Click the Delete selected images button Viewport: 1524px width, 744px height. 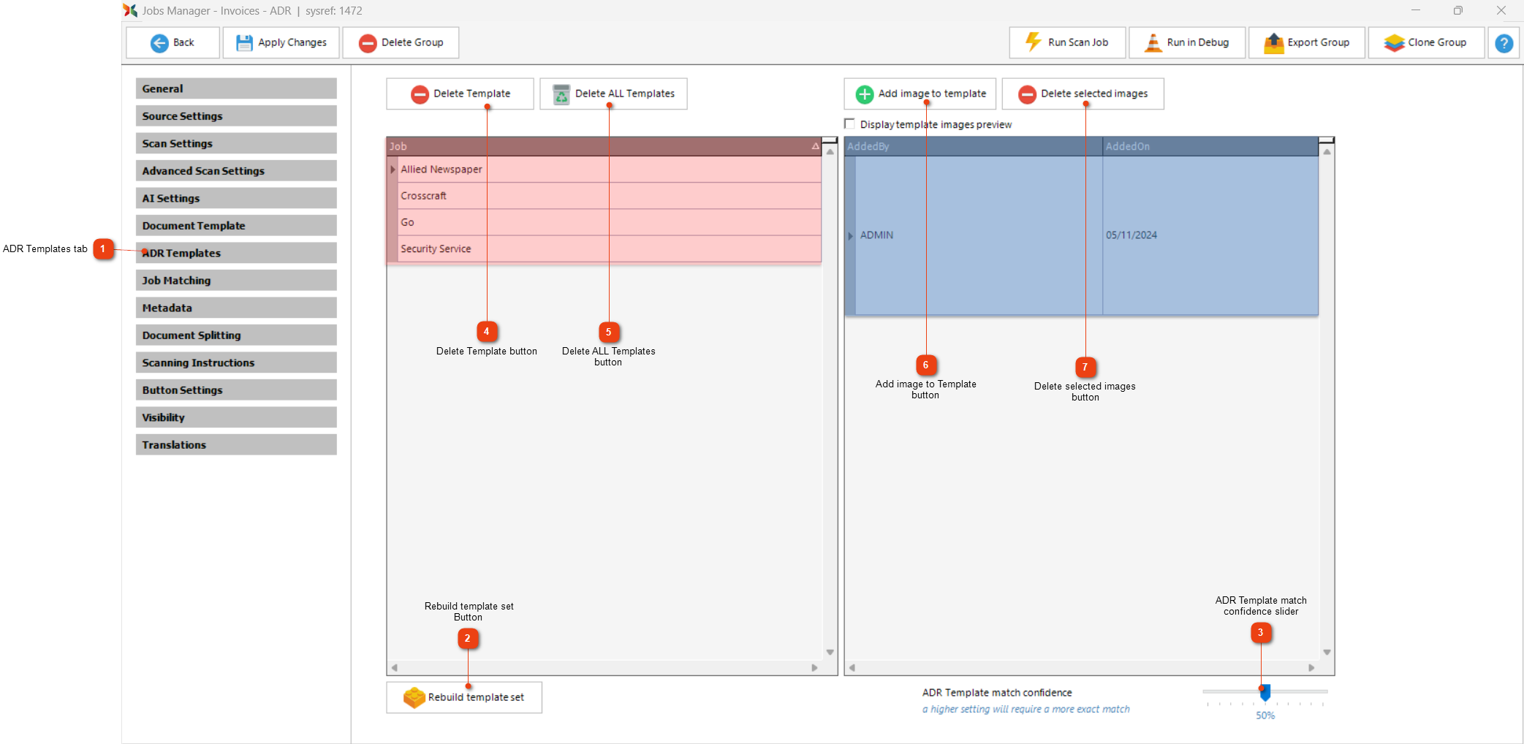(x=1083, y=94)
